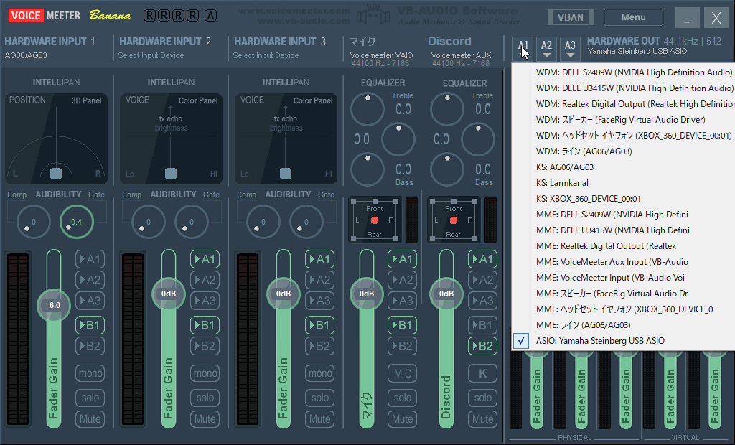Screen dimensions: 735x445
Task: Open the A1 hardware out selector
Action: (523, 48)
